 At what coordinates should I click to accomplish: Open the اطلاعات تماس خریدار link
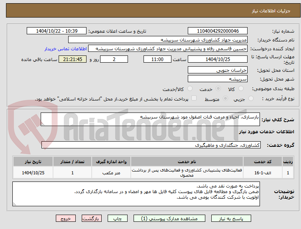coord(66,49)
